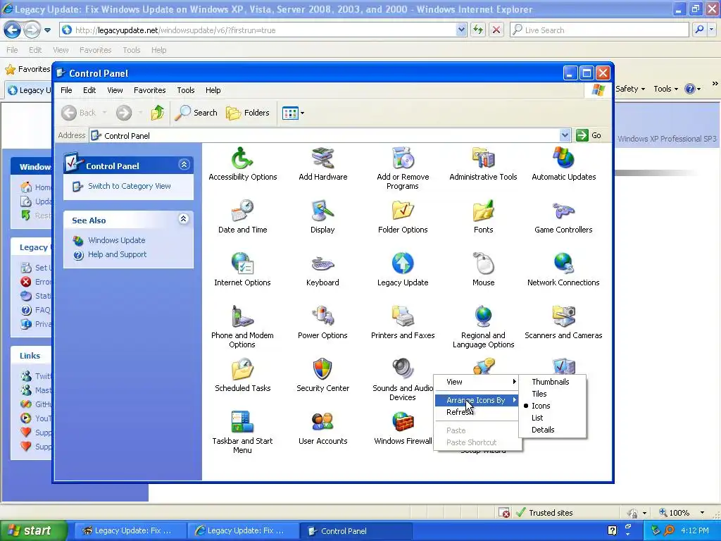Open the Add Hardware applet
Viewport: 721px width, 541px height.
(322, 164)
